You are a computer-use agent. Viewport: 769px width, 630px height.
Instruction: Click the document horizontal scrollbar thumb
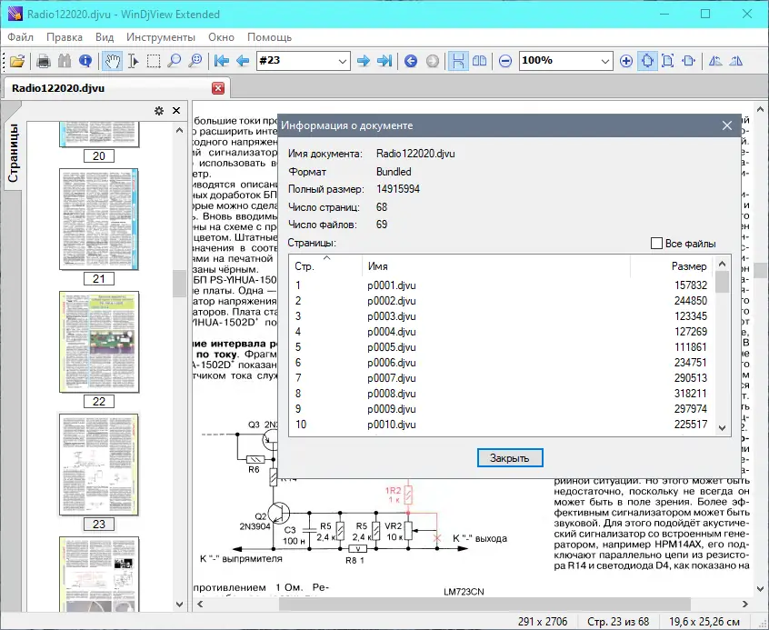[x=484, y=604]
